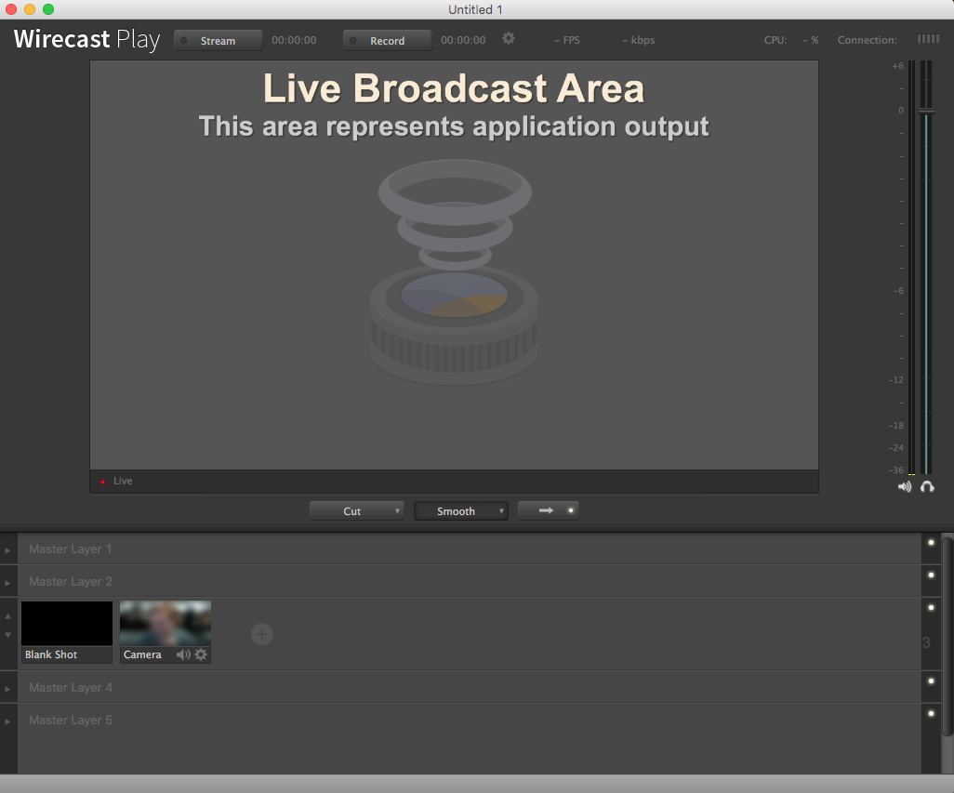The image size is (954, 793).
Task: Click the Master Layer 1 label
Action: (x=71, y=549)
